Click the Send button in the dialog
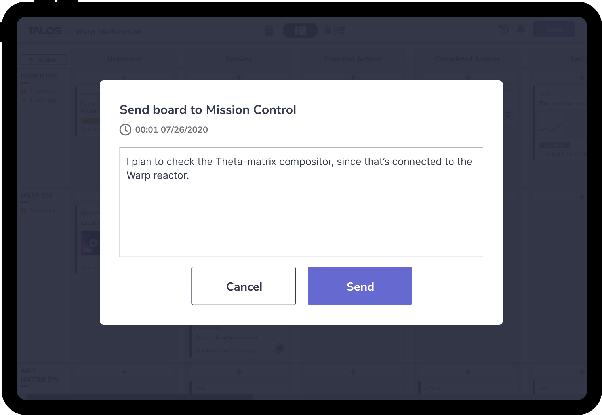The height and width of the screenshot is (415, 602). pyautogui.click(x=360, y=286)
